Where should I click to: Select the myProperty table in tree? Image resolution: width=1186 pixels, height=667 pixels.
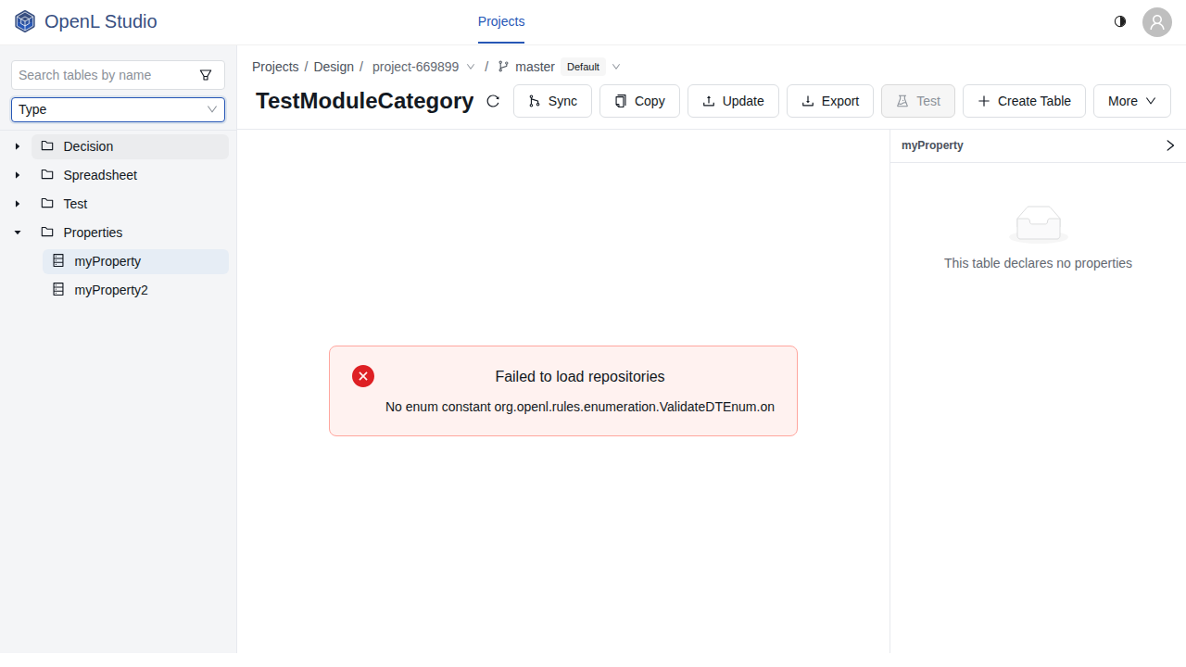click(x=135, y=261)
